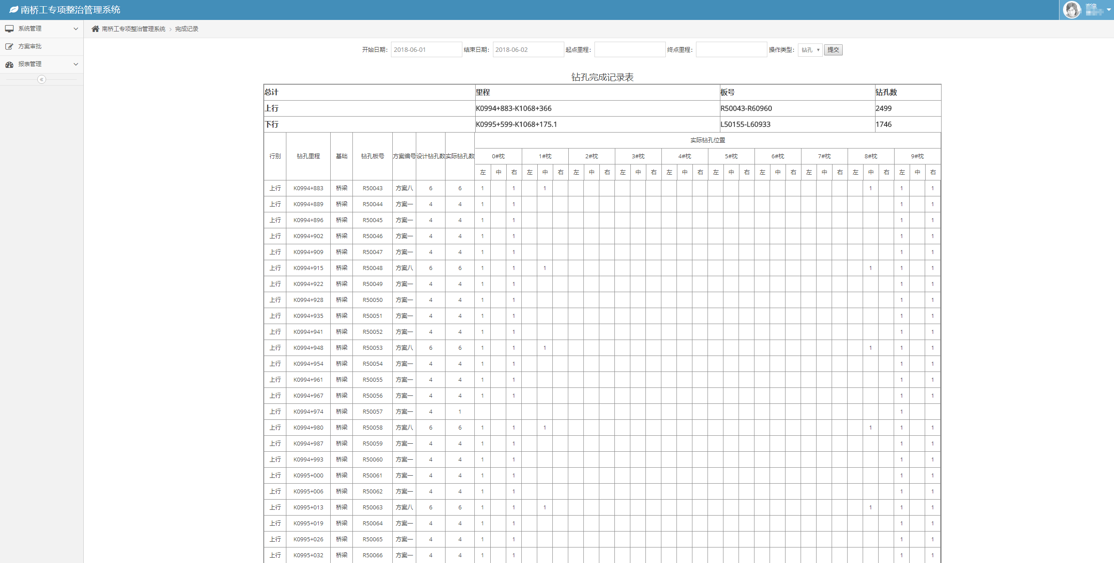Open user menu caret at top right
The width and height of the screenshot is (1114, 563).
1109,9
